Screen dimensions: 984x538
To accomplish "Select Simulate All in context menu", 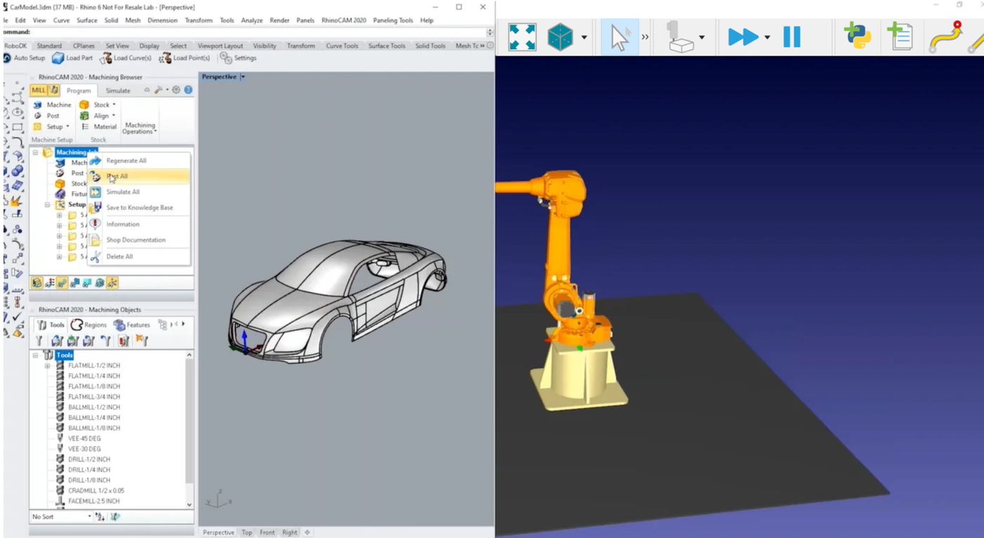I will tap(122, 192).
